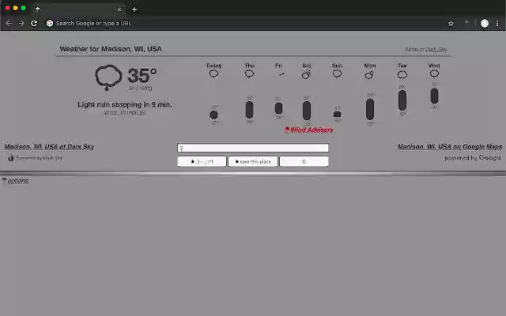Screen dimensions: 506x316
Task: Click the Thu temperature range bar
Action: click(249, 110)
